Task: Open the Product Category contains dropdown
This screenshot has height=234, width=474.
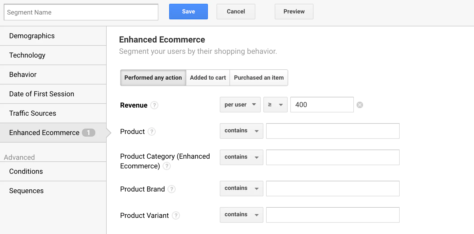Action: click(242, 157)
